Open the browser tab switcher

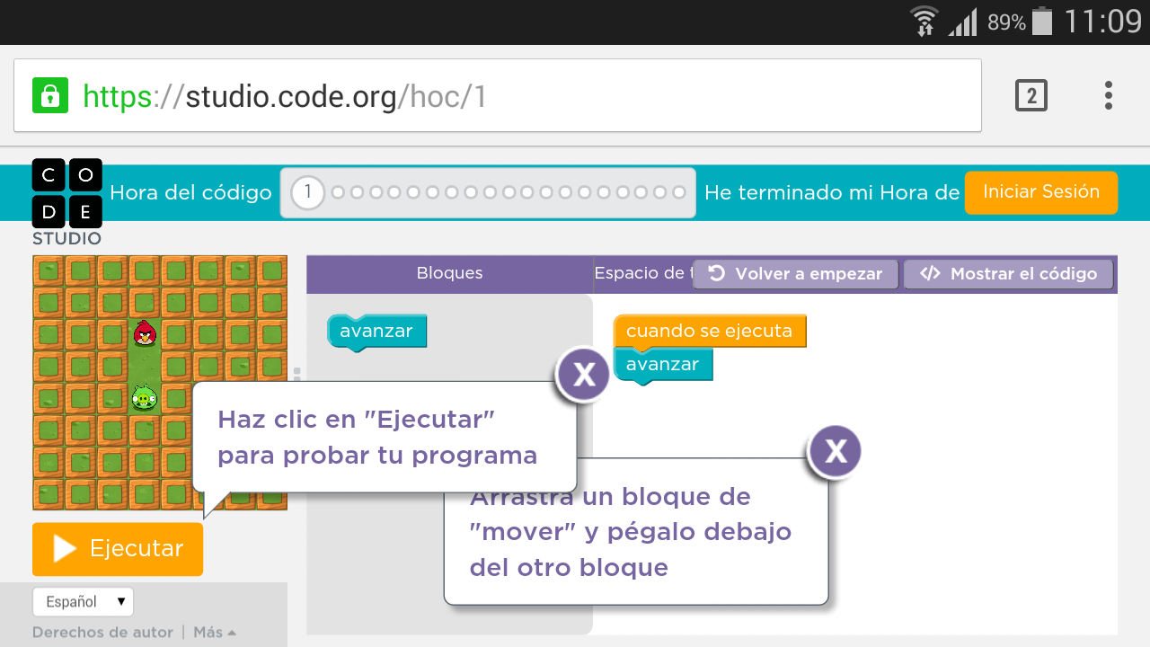tap(1031, 95)
